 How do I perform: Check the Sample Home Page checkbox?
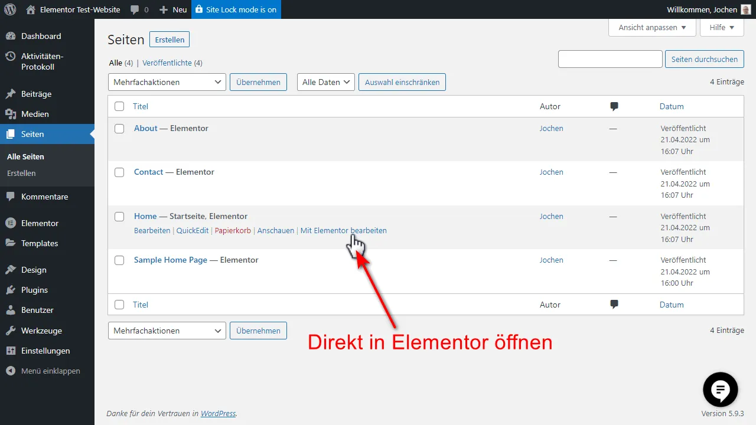tap(119, 260)
